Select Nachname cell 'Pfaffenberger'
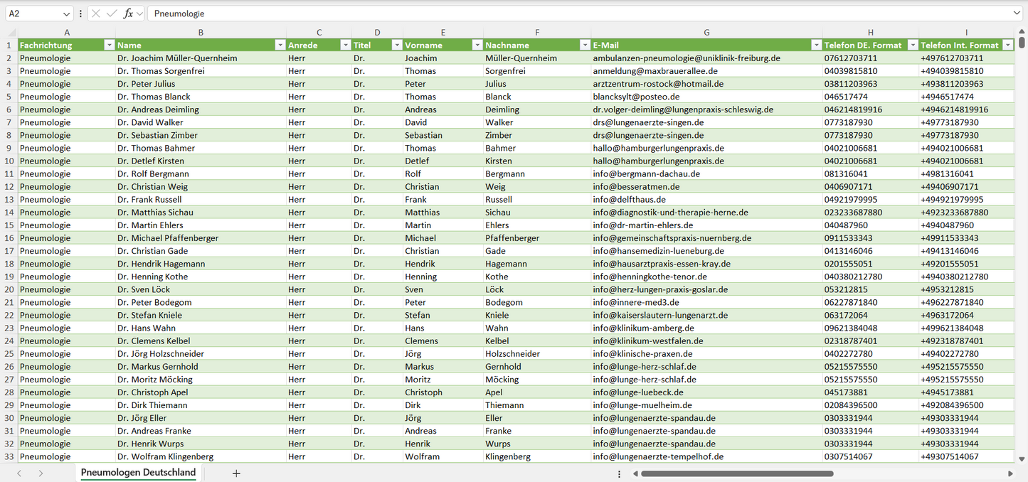The width and height of the screenshot is (1028, 482). 537,238
